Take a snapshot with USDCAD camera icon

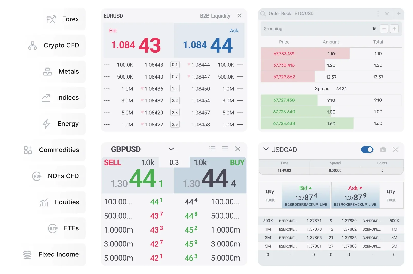(x=383, y=150)
